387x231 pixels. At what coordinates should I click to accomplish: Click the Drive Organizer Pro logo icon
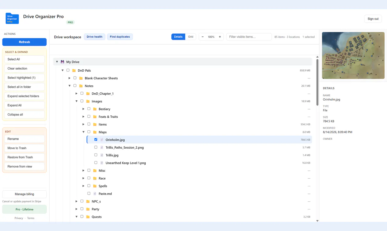[x=12, y=19]
